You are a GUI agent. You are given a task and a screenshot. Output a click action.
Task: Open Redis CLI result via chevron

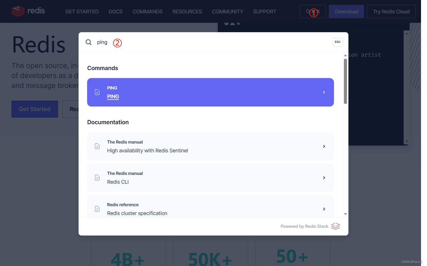pyautogui.click(x=324, y=178)
